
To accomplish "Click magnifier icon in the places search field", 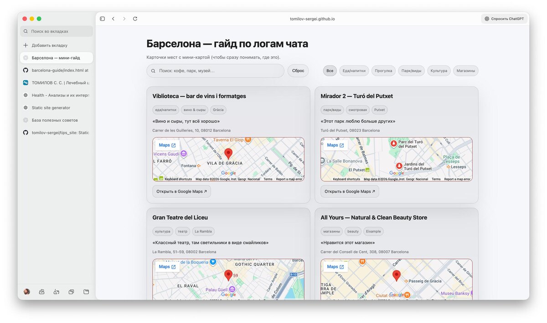I will coord(153,71).
